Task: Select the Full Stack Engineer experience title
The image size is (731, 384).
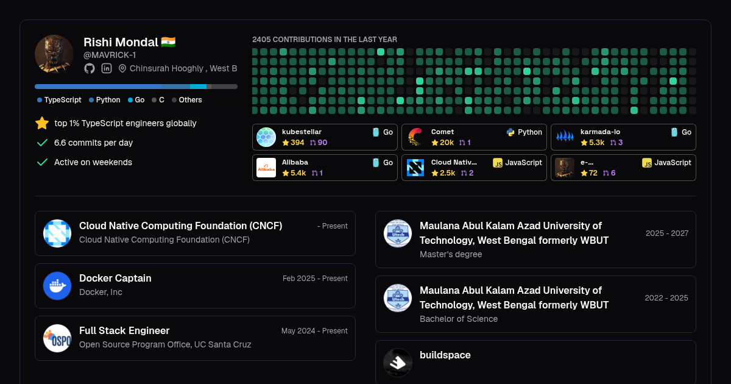Action: coord(124,330)
